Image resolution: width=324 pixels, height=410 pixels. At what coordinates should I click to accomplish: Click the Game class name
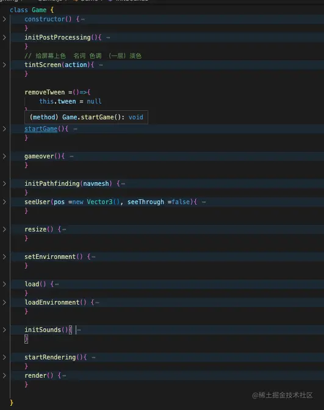pyautogui.click(x=39, y=10)
